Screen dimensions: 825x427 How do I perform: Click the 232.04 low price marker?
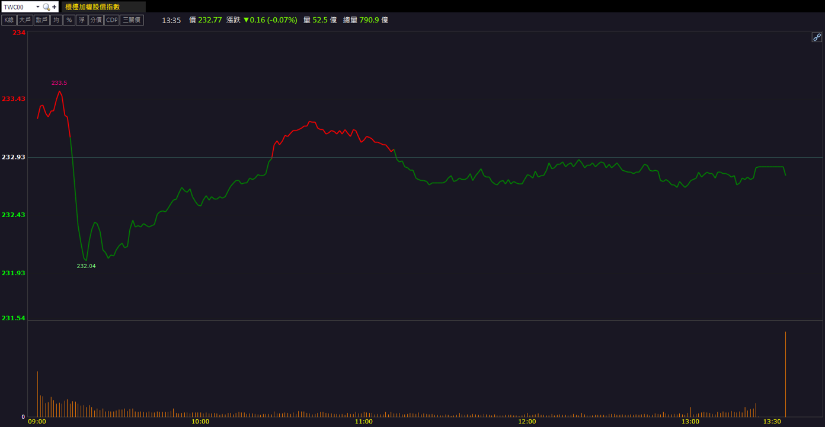coord(86,266)
